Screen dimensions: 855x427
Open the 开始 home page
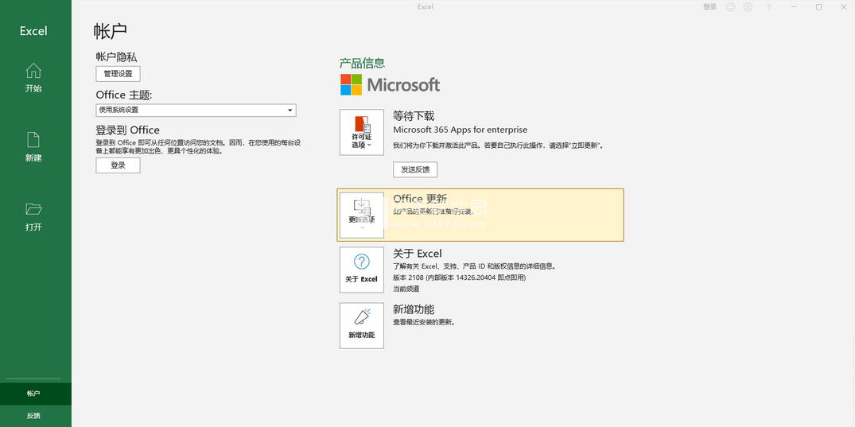point(34,78)
